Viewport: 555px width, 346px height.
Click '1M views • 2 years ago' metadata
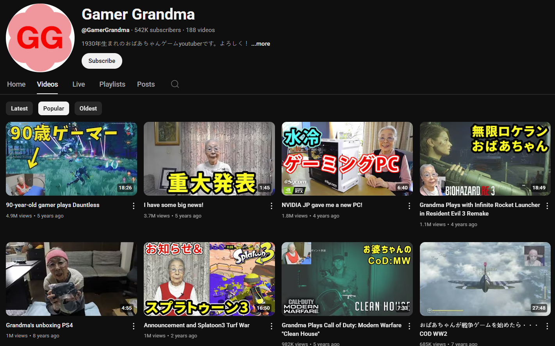pyautogui.click(x=171, y=336)
